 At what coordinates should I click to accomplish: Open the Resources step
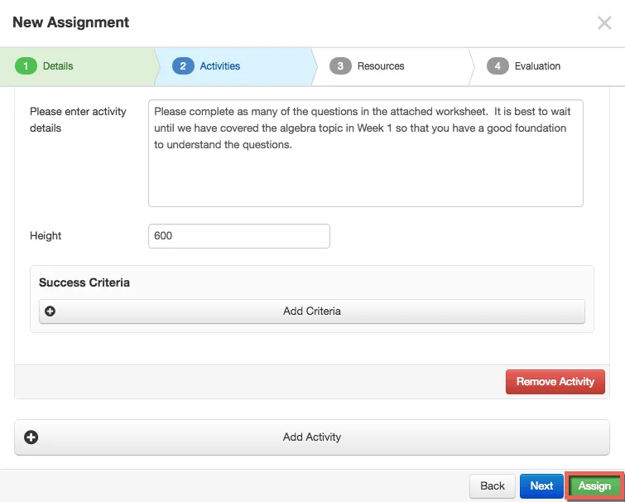392,66
